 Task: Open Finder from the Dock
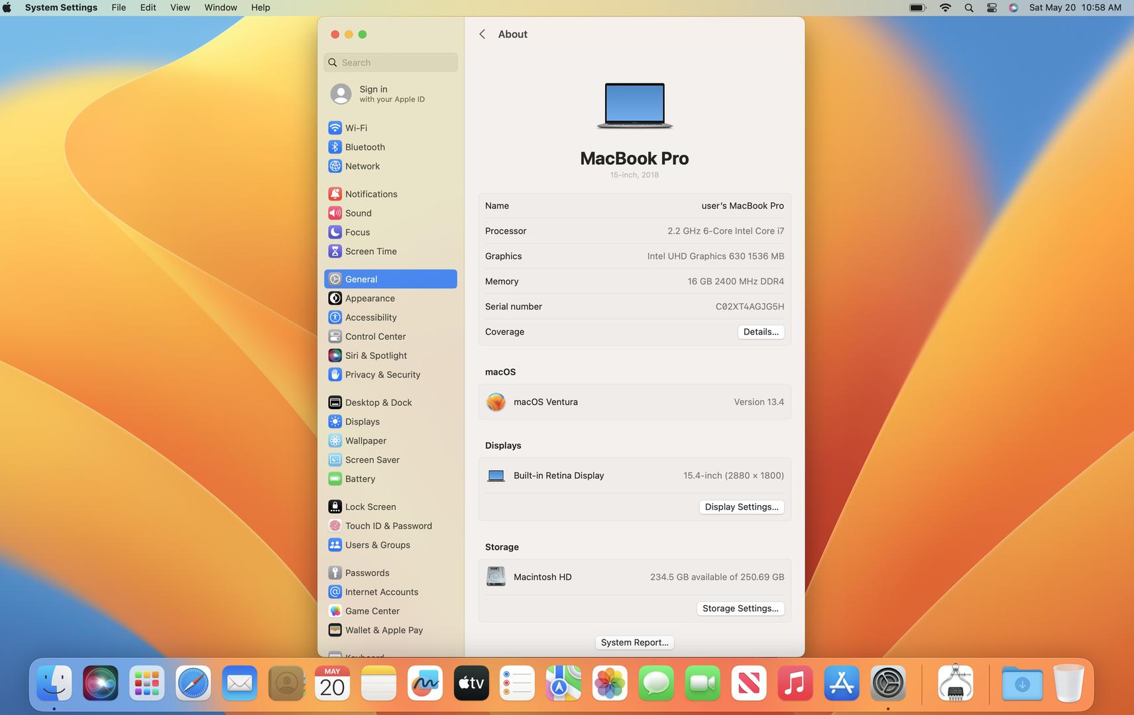point(54,683)
